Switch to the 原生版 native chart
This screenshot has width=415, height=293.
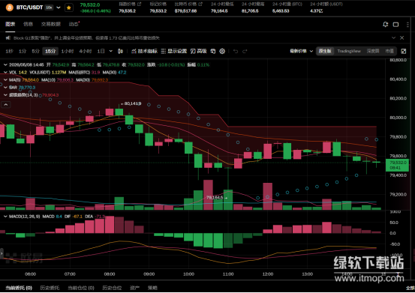pos(325,51)
